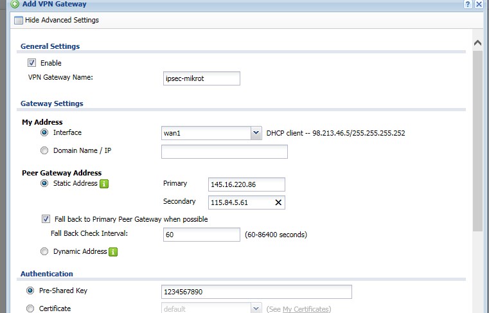Click the General Settings heading
The width and height of the screenshot is (489, 313).
[x=50, y=46]
